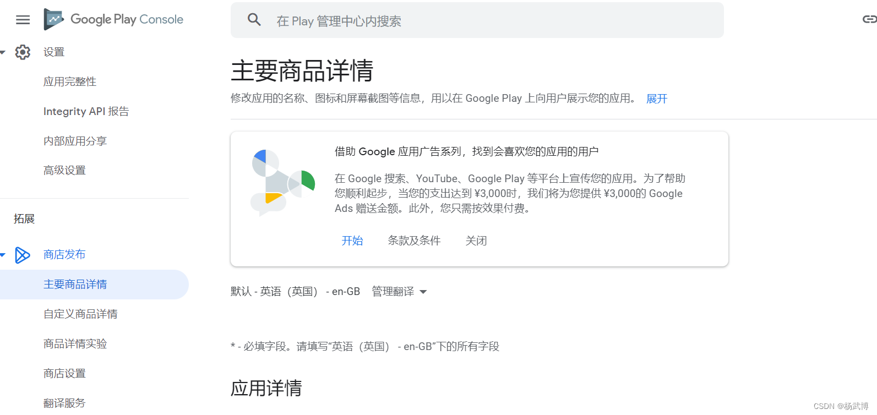Click the Google Play Console logo
This screenshot has width=877, height=415.
(x=113, y=19)
